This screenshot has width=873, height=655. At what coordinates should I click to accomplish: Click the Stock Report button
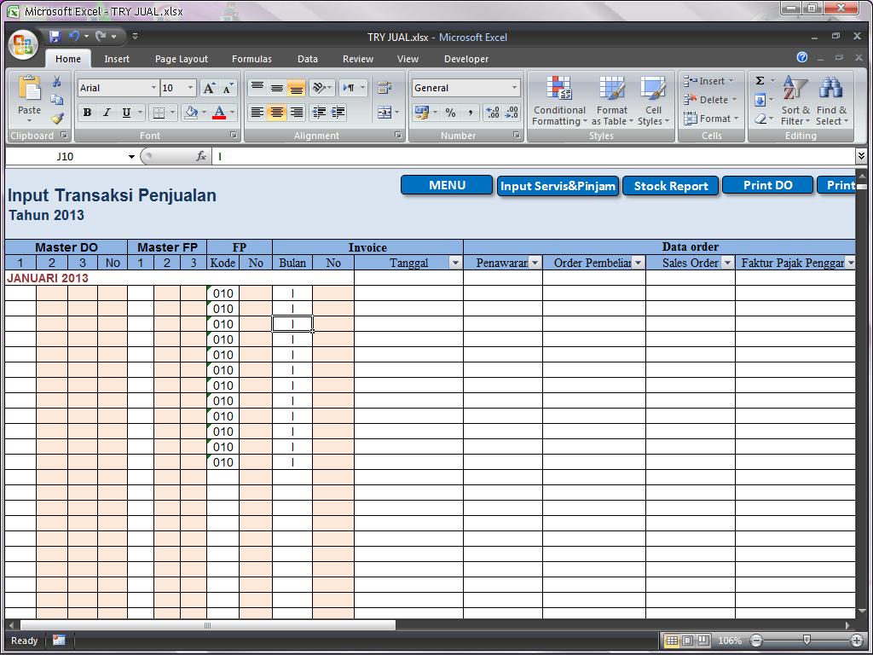click(670, 185)
